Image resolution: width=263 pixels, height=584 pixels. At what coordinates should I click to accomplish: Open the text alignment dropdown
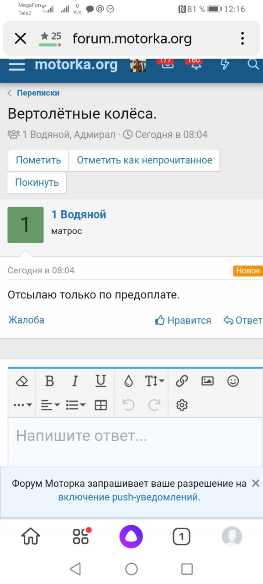pyautogui.click(x=50, y=405)
